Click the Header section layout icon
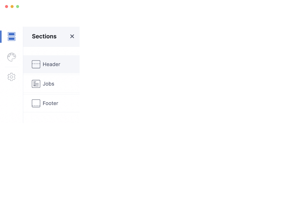The height and width of the screenshot is (204, 284). (x=36, y=64)
